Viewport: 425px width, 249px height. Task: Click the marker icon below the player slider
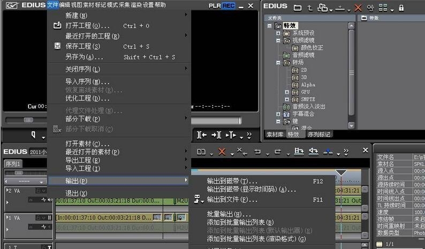33,134
